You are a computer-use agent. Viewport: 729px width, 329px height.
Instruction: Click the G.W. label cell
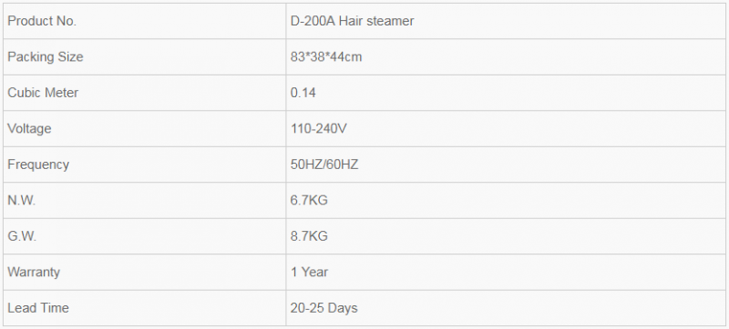tap(145, 236)
